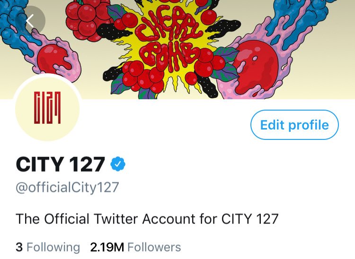Click the number 3 before Following
The image size is (355, 259).
(19, 247)
